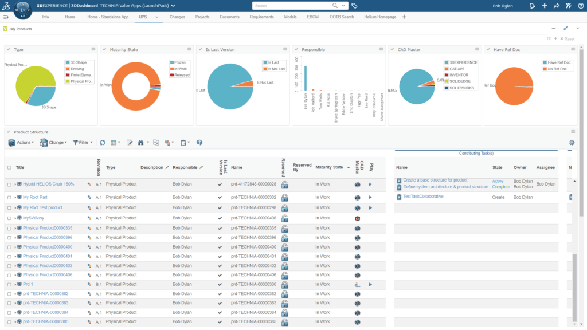
Task: Click the edit pencil icon in the Product Structure toolbar
Action: point(130,143)
